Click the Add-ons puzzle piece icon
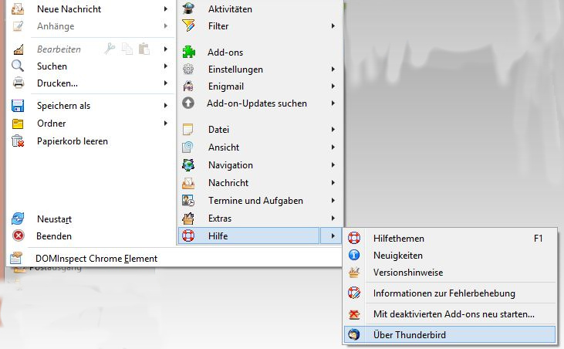The height and width of the screenshot is (349, 564). click(x=188, y=53)
